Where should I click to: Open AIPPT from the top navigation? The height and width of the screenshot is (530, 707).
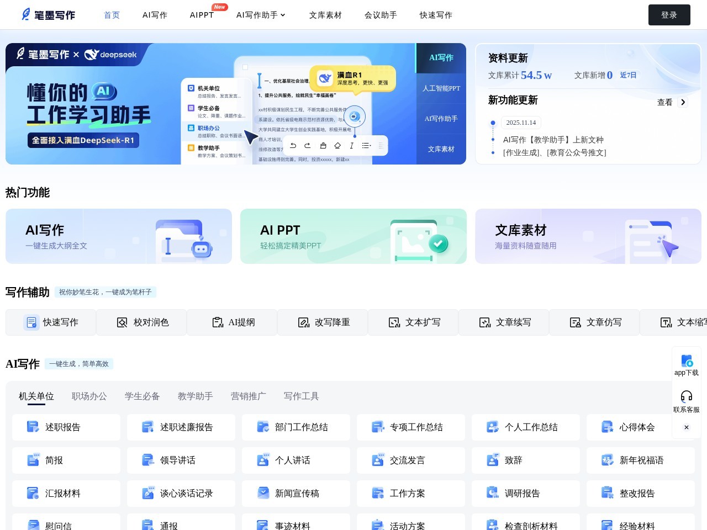click(x=202, y=15)
